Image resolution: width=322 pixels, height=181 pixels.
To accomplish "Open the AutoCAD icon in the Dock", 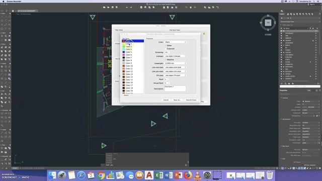I will 149,175.
